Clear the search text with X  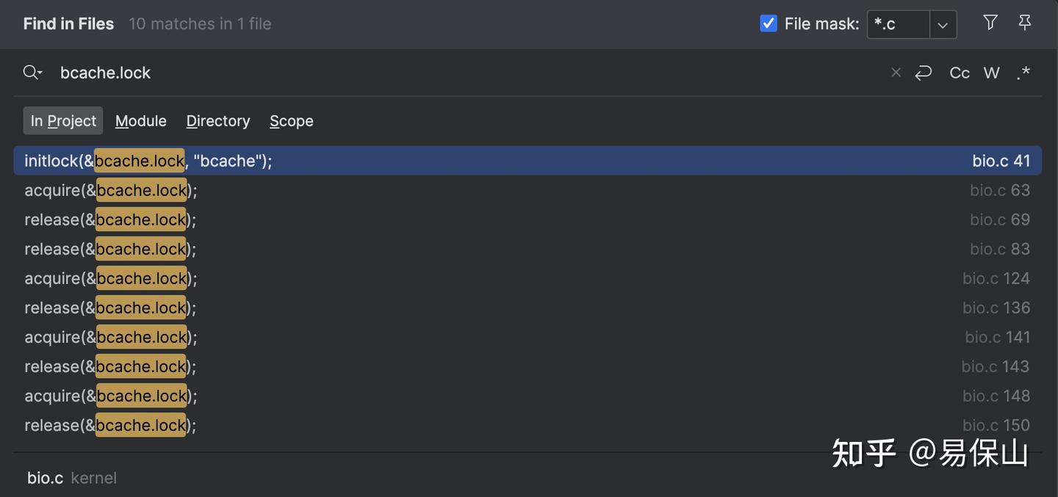896,72
